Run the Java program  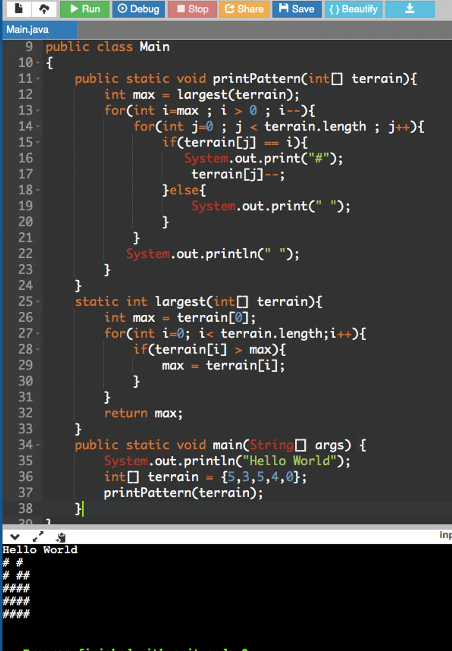[x=85, y=9]
